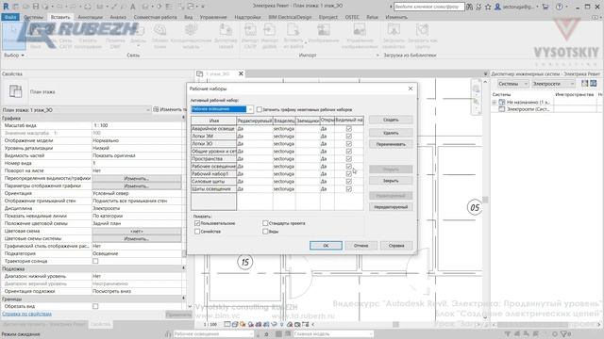The image size is (604, 339).
Task: Enable the Стандарты проекта show checkbox
Action: pos(265,223)
